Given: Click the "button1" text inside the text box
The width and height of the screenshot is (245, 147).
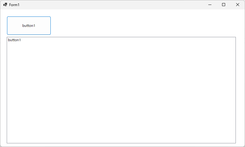Looking at the screenshot, I should click(x=14, y=40).
